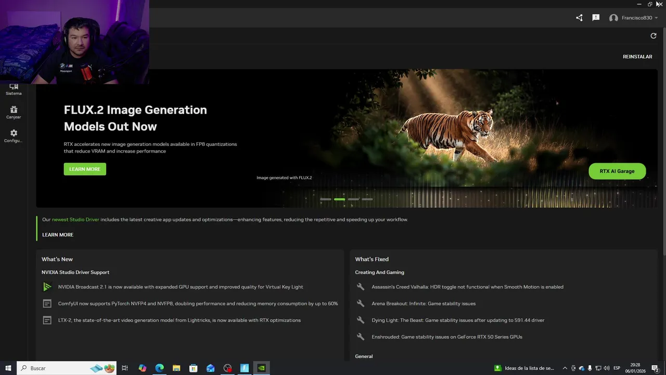Open the NVIDIA Broadcast 2.1 news item
The height and width of the screenshot is (375, 666).
coord(181,287)
